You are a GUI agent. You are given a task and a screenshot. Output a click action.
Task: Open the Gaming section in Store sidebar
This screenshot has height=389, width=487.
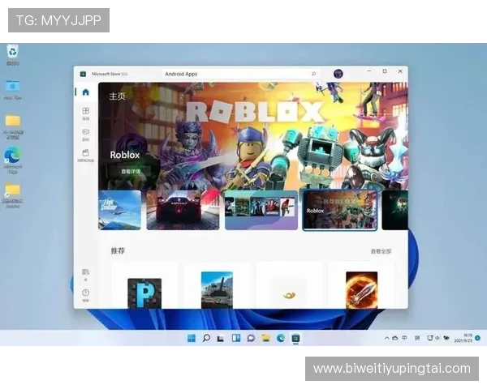coord(86,135)
